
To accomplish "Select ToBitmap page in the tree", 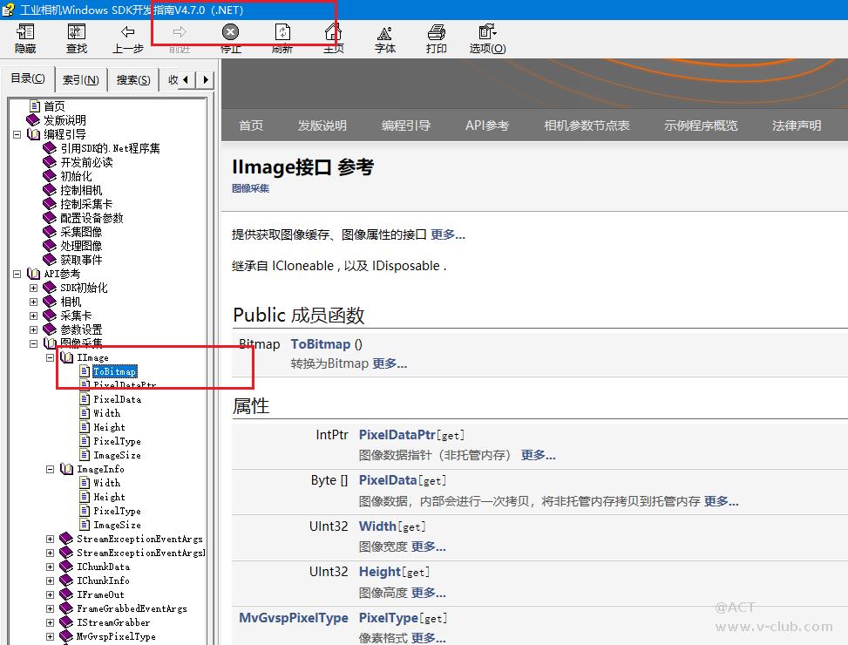I will point(115,371).
